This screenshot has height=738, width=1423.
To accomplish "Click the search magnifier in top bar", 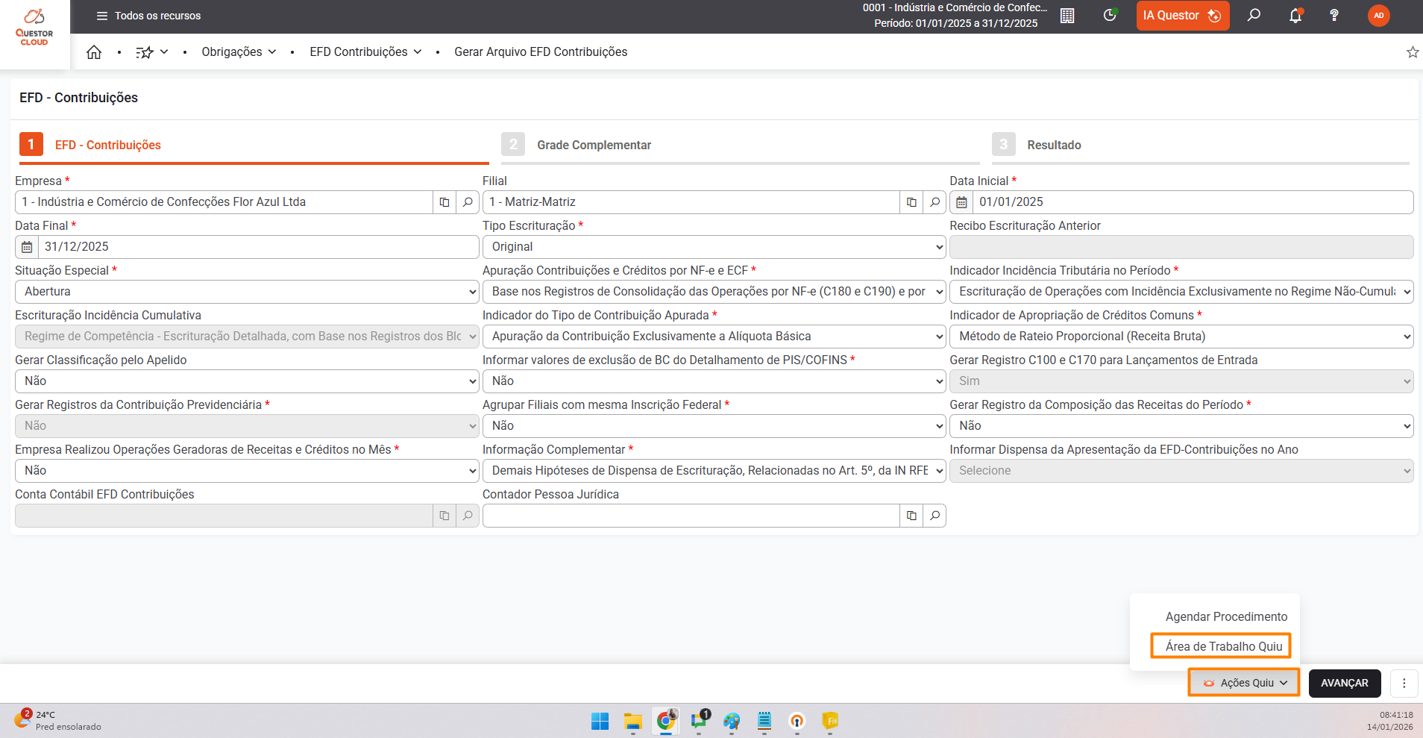I will [x=1254, y=16].
